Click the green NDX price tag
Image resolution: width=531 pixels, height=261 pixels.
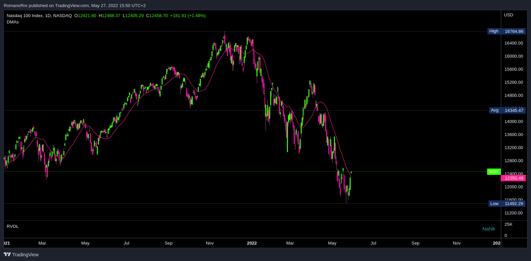tap(494, 172)
